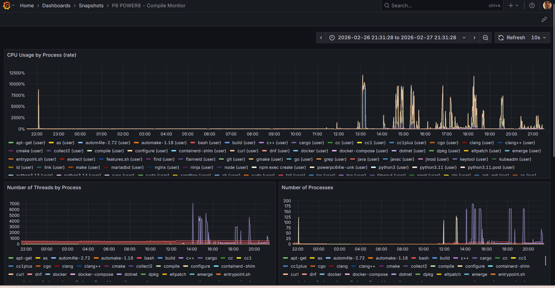Navigate to Dashboards in the breadcrumb
This screenshot has height=288, width=555.
pyautogui.click(x=56, y=6)
